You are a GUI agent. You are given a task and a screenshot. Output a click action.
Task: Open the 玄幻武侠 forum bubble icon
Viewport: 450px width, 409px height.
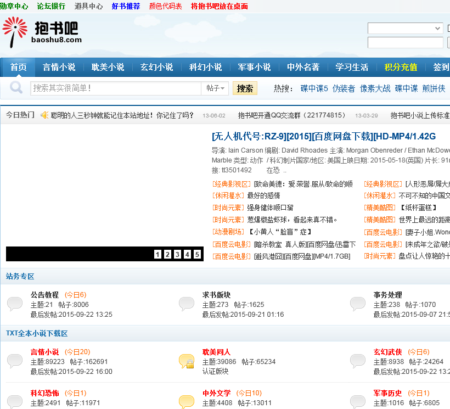tap(358, 361)
